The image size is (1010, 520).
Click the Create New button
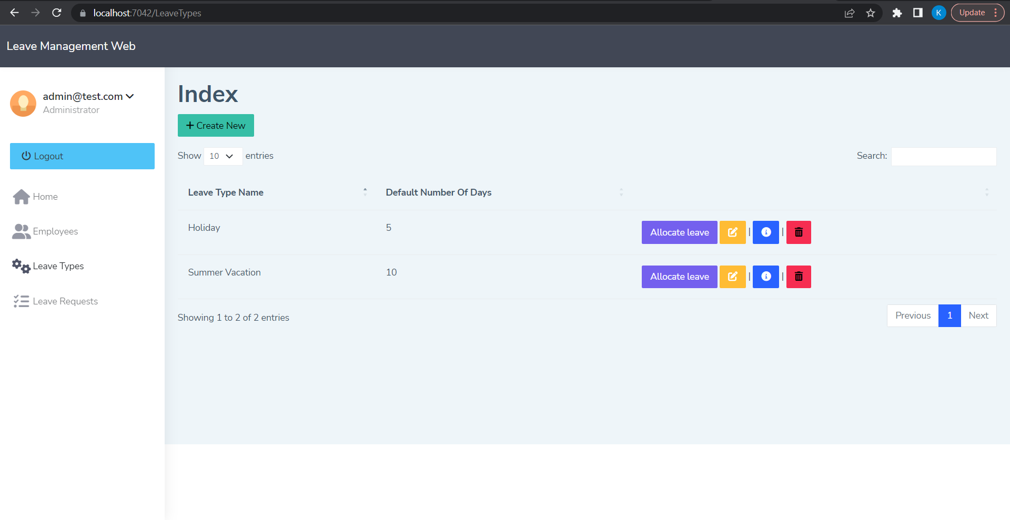(x=216, y=125)
